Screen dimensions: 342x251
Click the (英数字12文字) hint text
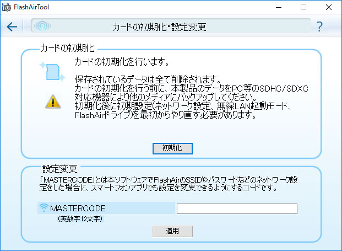(80, 218)
